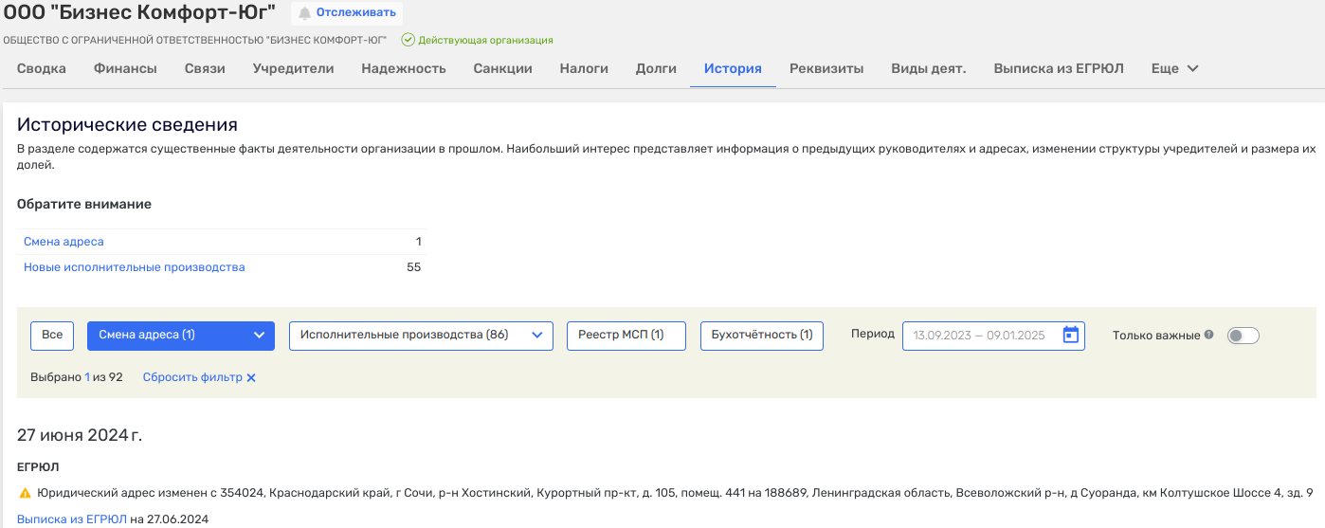Click the Обратите внимание heading

tap(84, 204)
